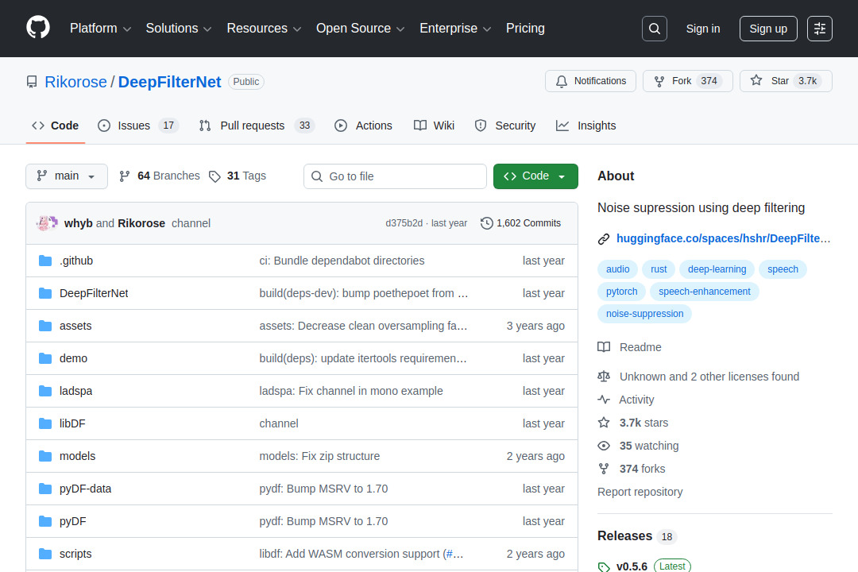Click the Go to file search field
Screen dimensions: 858x572
pyautogui.click(x=395, y=176)
